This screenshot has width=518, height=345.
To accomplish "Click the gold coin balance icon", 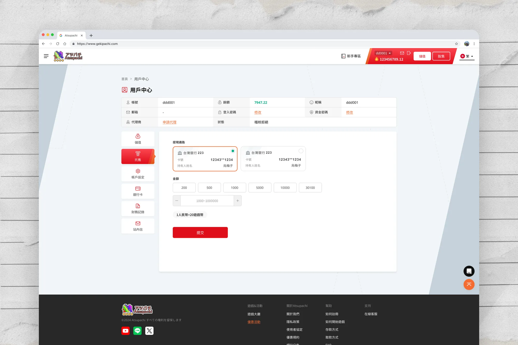I will click(x=377, y=59).
